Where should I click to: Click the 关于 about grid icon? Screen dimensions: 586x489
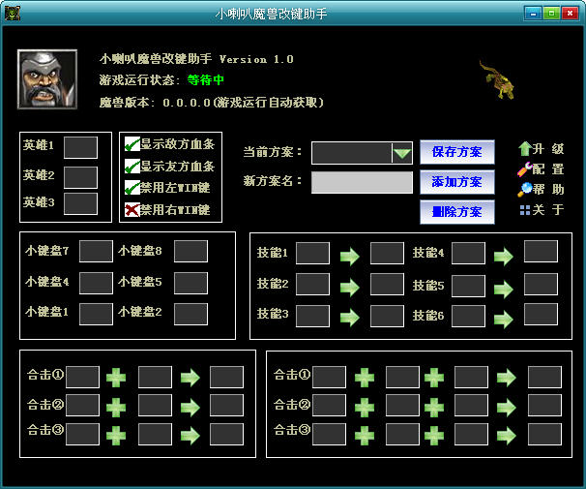tap(525, 210)
